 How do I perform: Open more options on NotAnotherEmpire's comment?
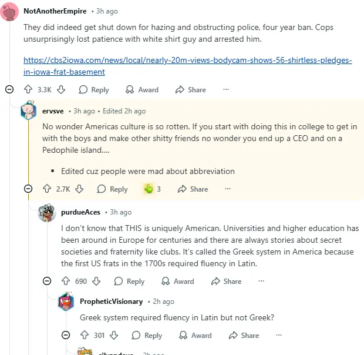coord(226,90)
